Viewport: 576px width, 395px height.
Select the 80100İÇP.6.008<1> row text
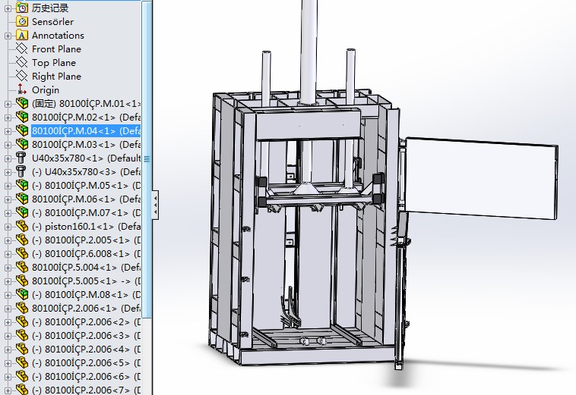86,253
